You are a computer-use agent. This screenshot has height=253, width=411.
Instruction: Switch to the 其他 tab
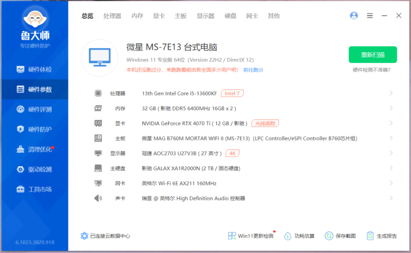[273, 16]
